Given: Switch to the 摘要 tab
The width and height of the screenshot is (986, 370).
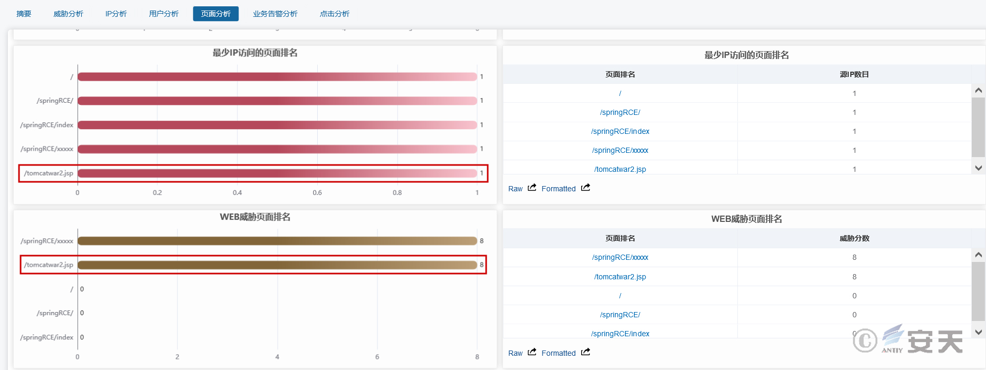Looking at the screenshot, I should 24,14.
